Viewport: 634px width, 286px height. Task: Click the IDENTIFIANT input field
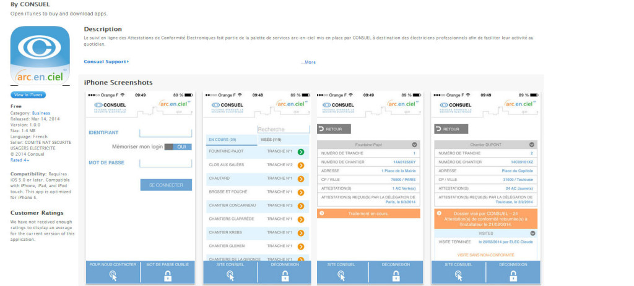165,133
